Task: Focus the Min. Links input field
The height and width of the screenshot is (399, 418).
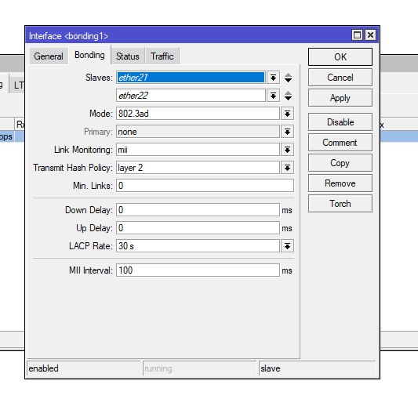Action: (x=205, y=186)
